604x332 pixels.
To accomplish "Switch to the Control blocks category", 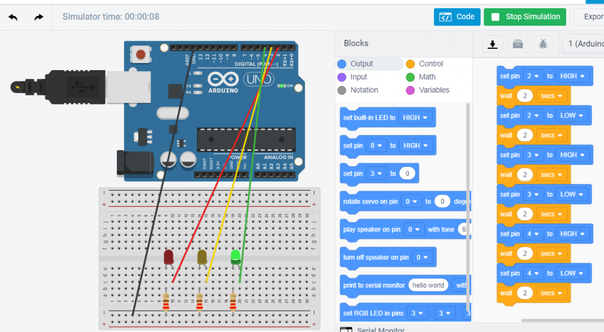I will pyautogui.click(x=431, y=64).
